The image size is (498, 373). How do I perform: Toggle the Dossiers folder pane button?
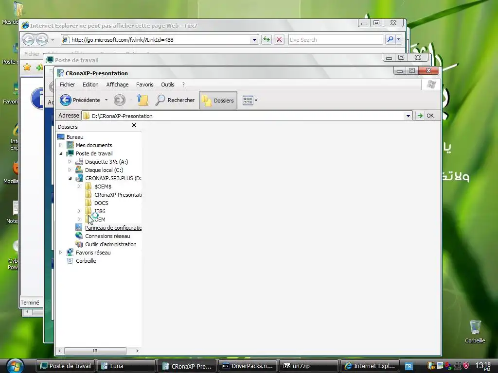pos(218,100)
